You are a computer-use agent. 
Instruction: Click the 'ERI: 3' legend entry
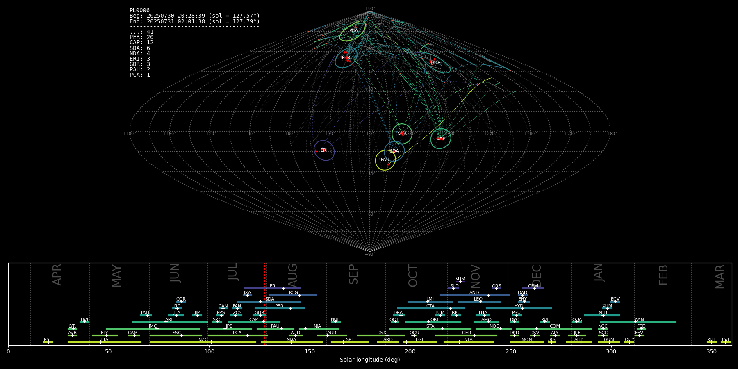pos(140,59)
